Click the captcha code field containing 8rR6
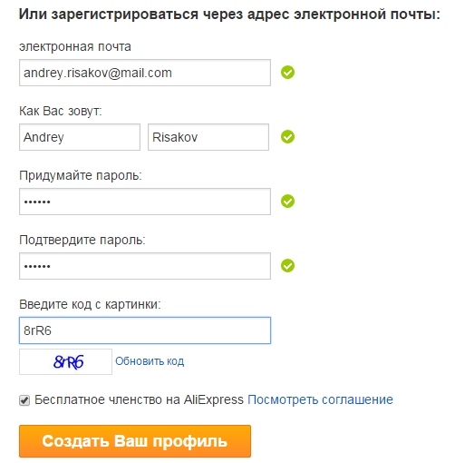This screenshot has width=455, height=463. point(145,330)
